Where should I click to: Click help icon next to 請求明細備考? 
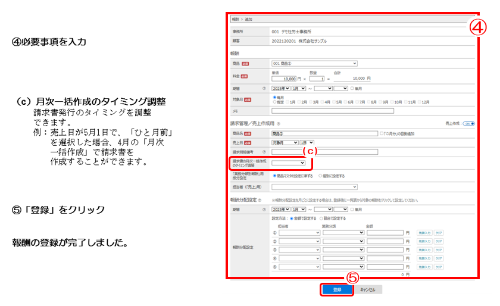click(x=264, y=152)
